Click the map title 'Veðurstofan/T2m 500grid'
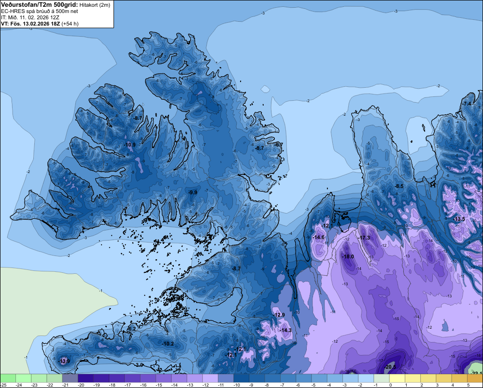Viewport: 483px width, 388px height. pyautogui.click(x=39, y=5)
